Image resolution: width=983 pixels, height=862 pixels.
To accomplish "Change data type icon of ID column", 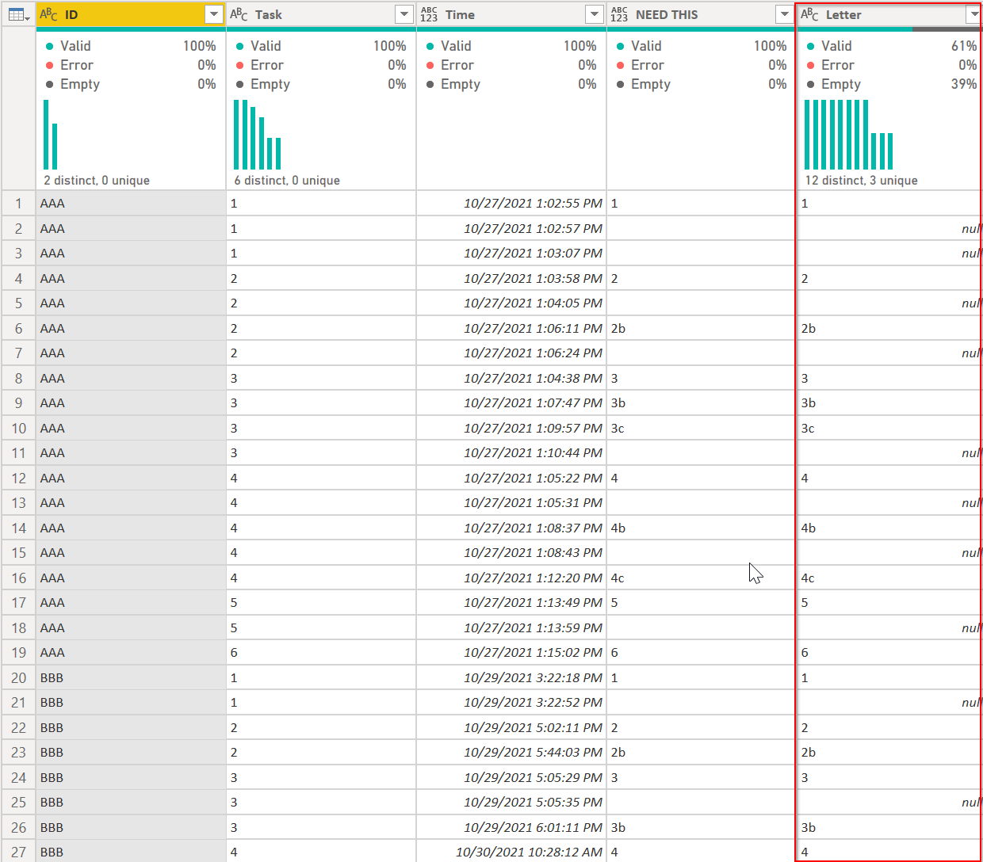I will (x=48, y=14).
